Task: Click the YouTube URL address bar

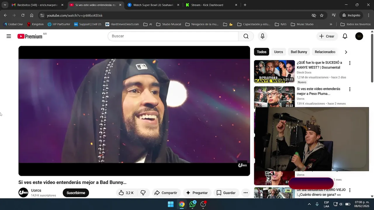Action: pos(175,15)
